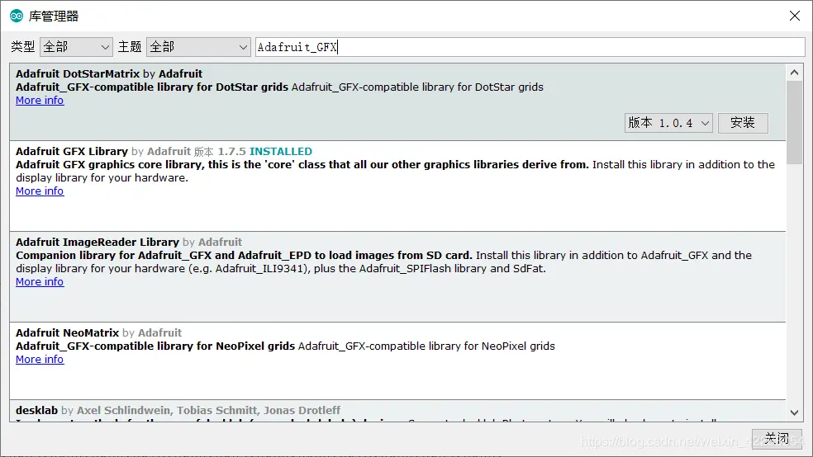Click the 安装 install button for DotStarMatrix
Image resolution: width=813 pixels, height=457 pixels.
click(743, 123)
